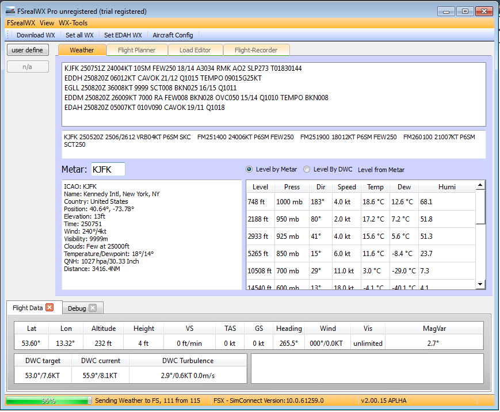Viewport: 500px width, 412px height.
Task: Click the user define button
Action: pos(27,50)
